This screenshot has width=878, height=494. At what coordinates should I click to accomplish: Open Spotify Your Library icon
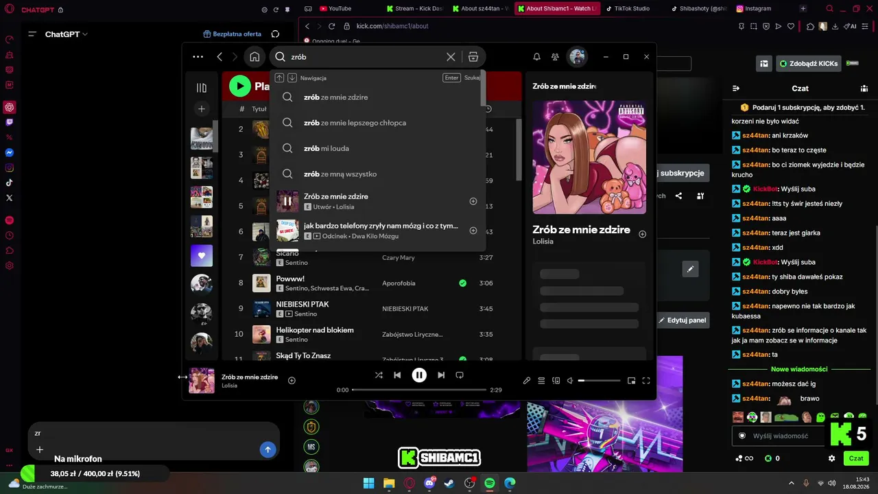tap(201, 88)
